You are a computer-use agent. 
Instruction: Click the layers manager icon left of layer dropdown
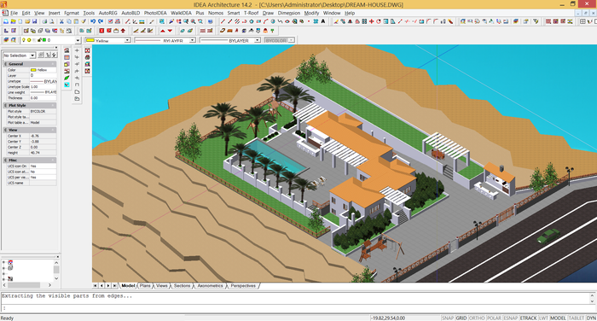(x=6, y=40)
